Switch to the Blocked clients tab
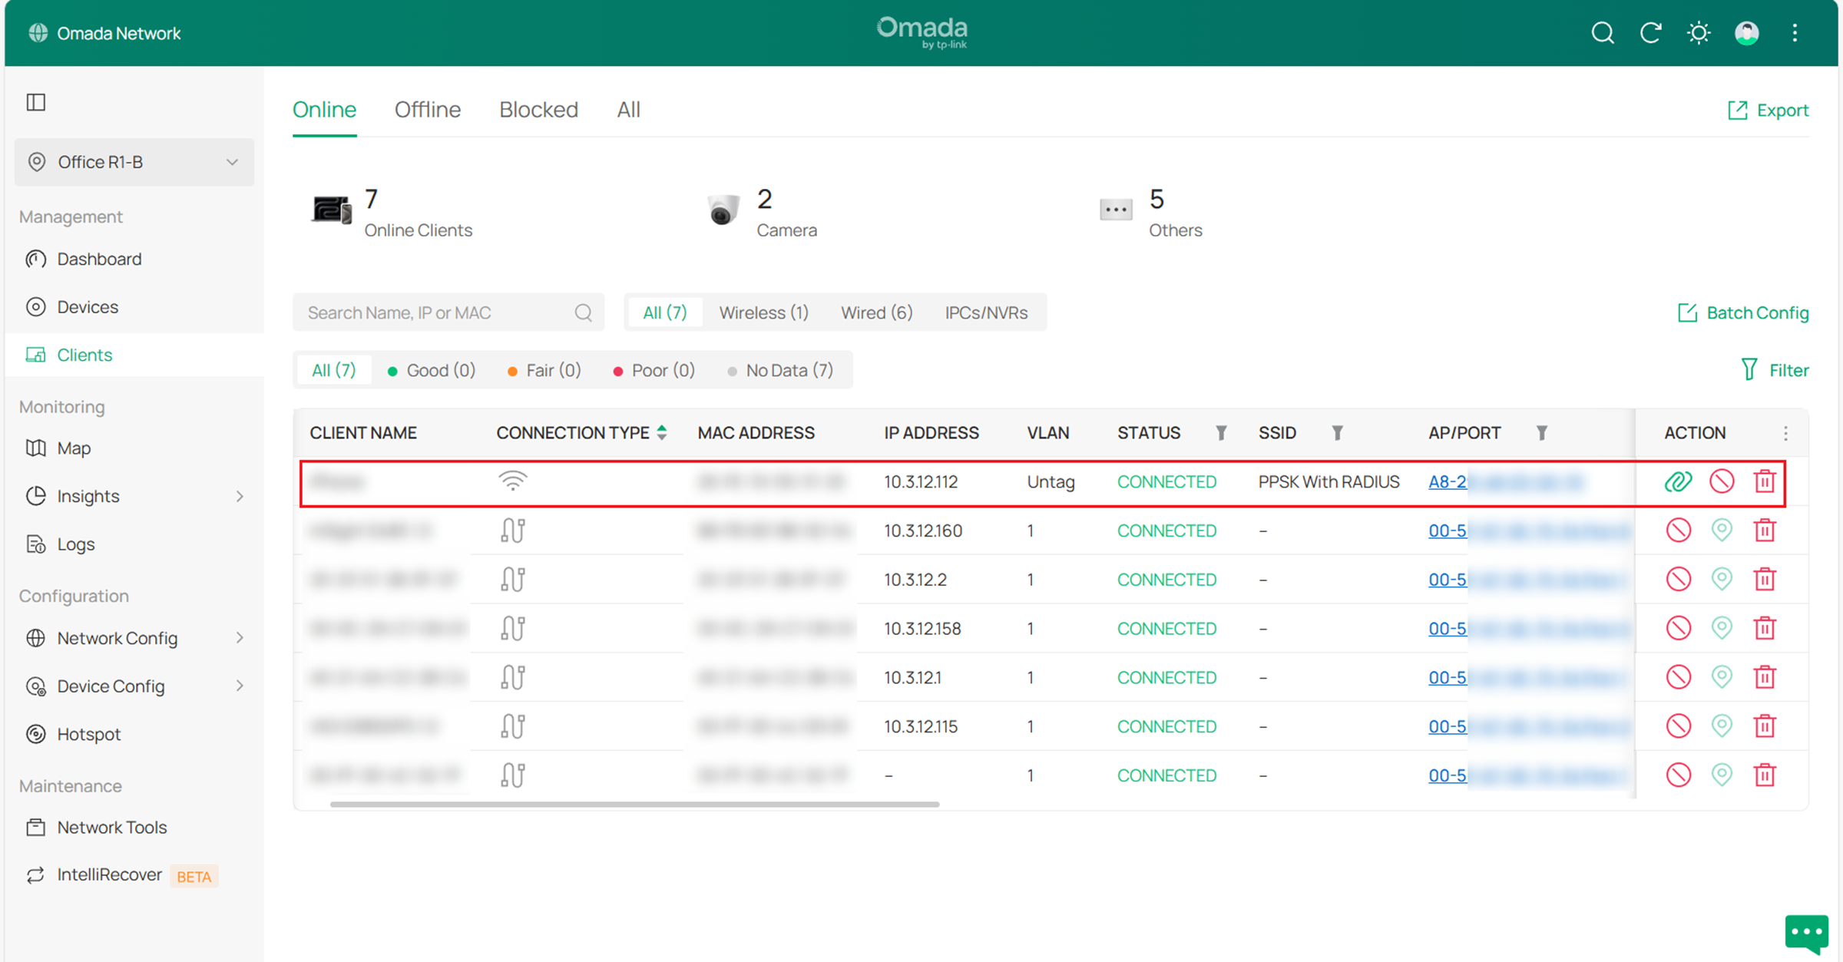 pyautogui.click(x=538, y=109)
